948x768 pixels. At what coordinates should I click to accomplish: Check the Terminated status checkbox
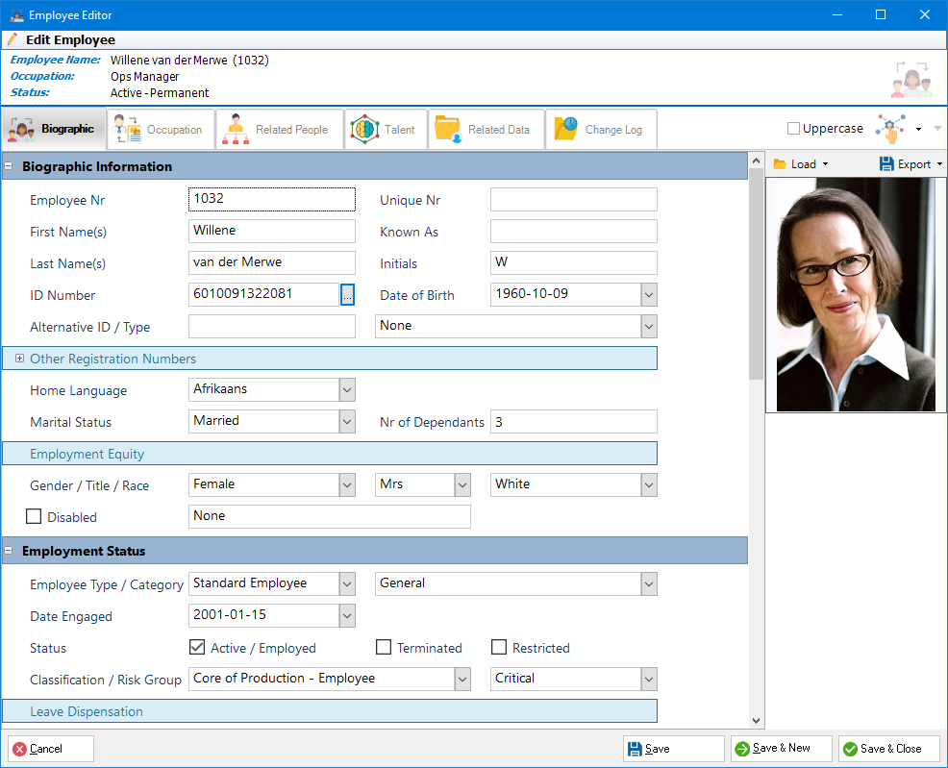384,647
